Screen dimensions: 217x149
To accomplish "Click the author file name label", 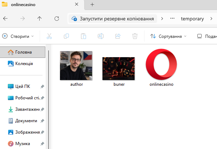I will coord(76,84).
